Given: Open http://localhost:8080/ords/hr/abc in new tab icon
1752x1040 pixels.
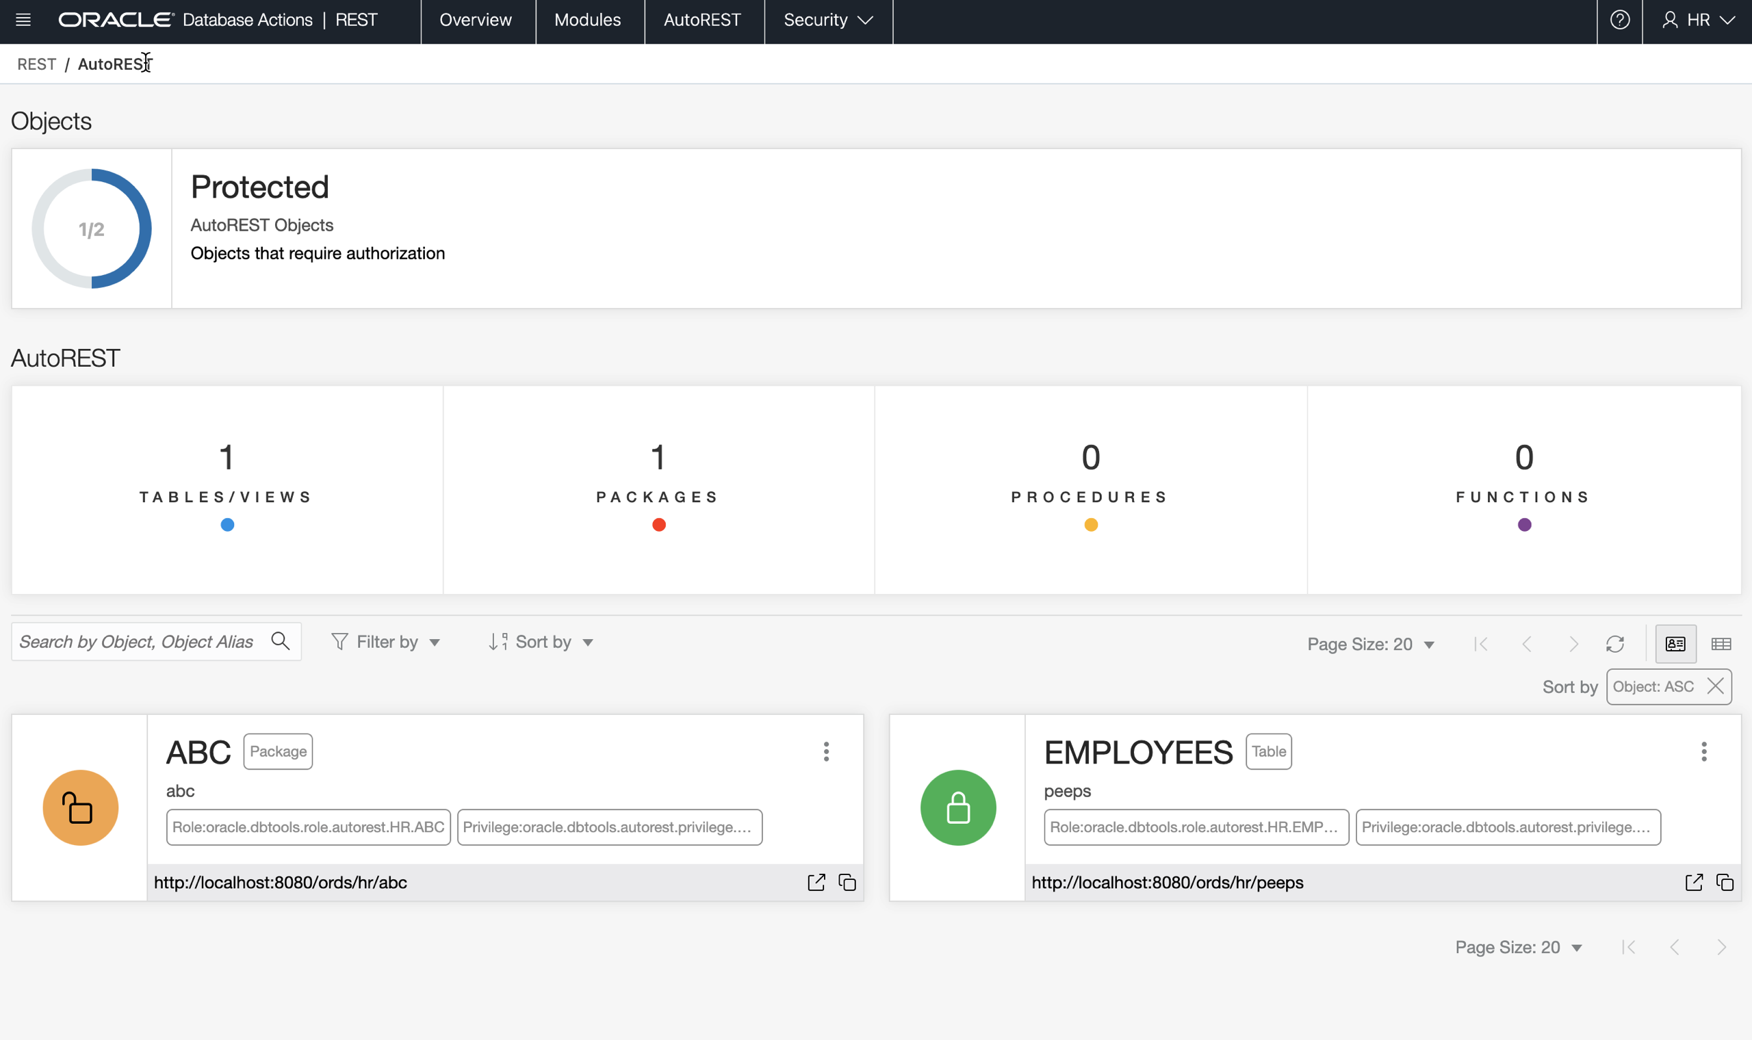Looking at the screenshot, I should tap(816, 883).
